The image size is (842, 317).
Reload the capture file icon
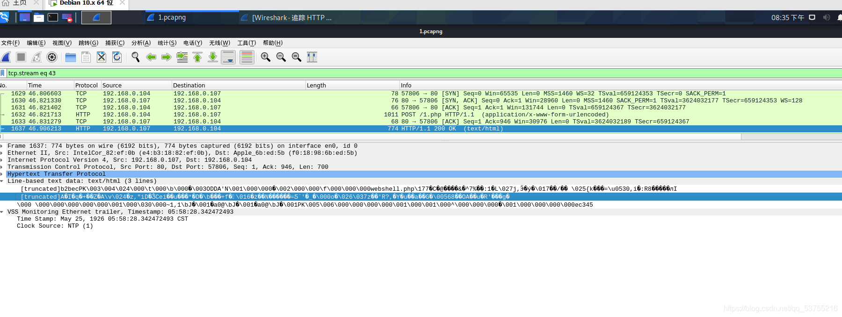click(x=117, y=57)
